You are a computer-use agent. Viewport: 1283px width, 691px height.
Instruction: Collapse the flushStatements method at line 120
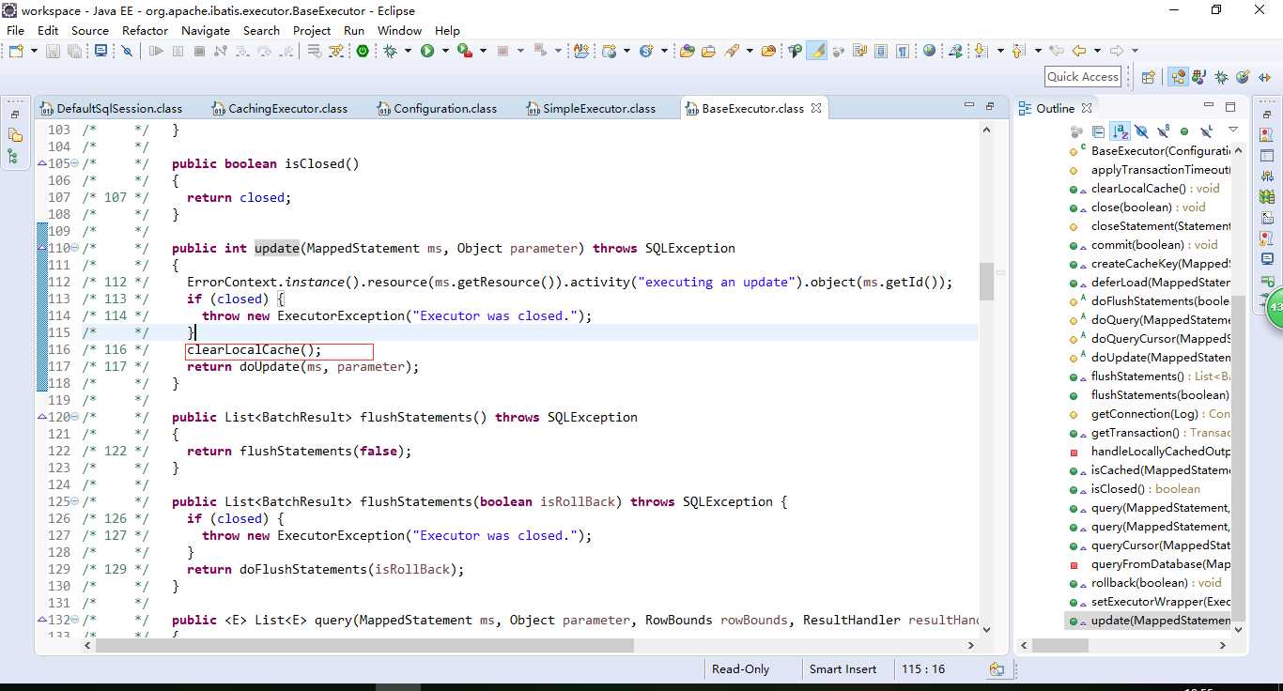pos(74,417)
